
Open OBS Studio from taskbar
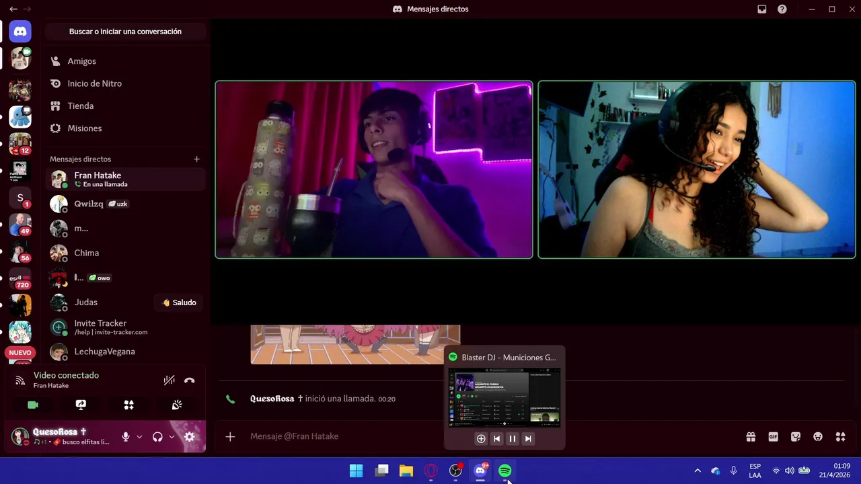click(x=456, y=471)
